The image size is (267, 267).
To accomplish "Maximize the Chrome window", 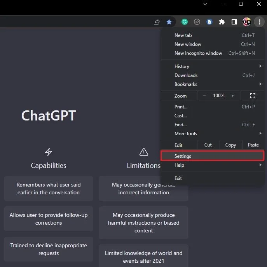I will (x=241, y=4).
